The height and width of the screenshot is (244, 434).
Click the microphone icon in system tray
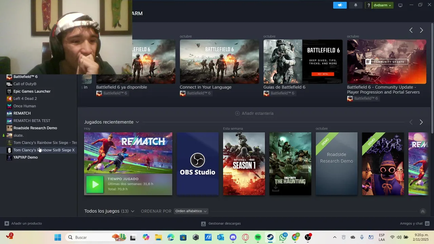click(x=362, y=237)
